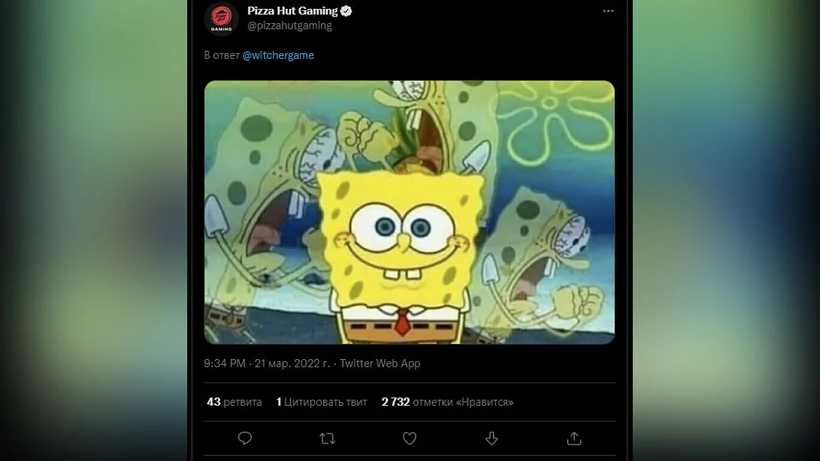Click the blue verified badge
This screenshot has width=820, height=461.
tap(347, 11)
